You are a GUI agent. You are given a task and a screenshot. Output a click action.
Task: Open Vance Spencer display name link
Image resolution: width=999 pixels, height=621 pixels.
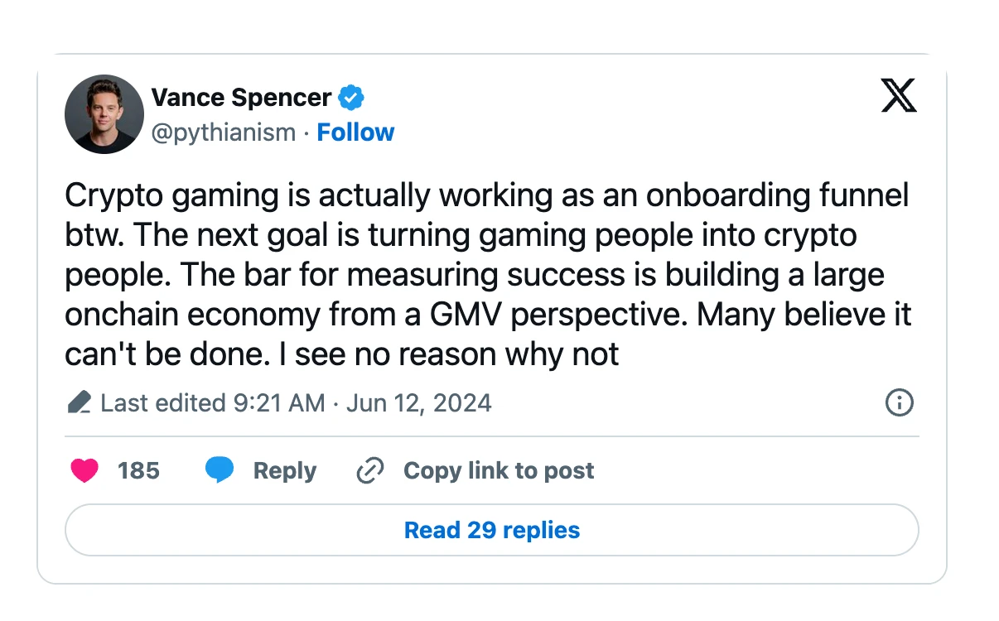[241, 98]
